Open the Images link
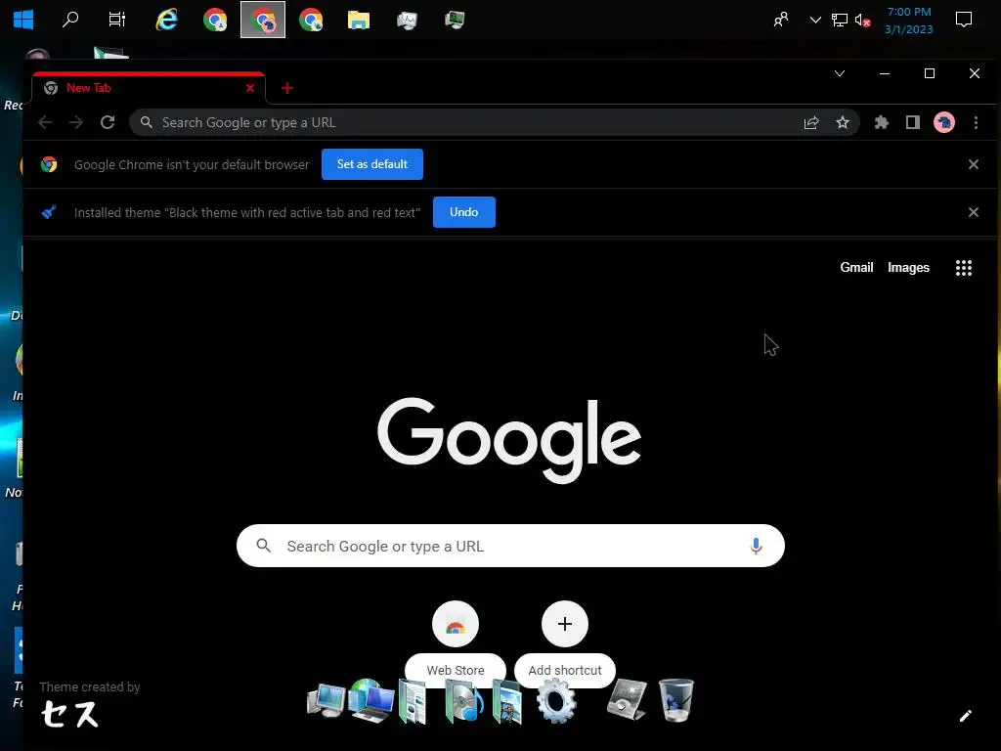Screen dimensions: 1001x751 [x=908, y=268]
